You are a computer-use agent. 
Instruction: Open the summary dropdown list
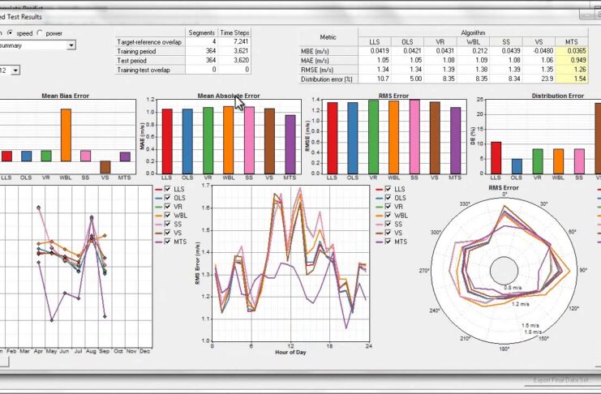pos(71,45)
